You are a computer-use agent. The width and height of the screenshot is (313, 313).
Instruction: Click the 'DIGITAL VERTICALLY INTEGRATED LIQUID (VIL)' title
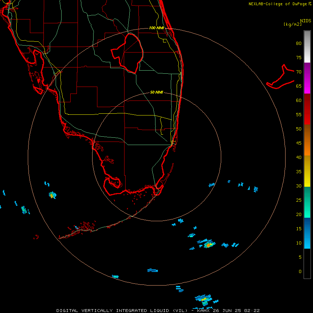tap(122, 311)
